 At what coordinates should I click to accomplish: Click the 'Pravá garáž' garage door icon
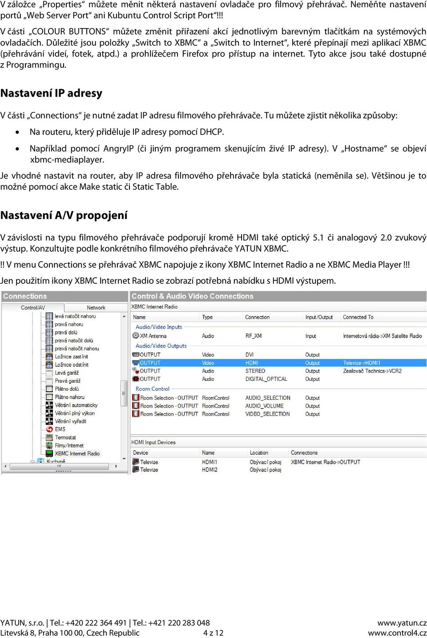(x=49, y=380)
